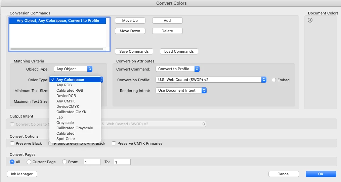Choose Any Colorspace in the list
Screen dimensions: 341x182
(x=75, y=80)
